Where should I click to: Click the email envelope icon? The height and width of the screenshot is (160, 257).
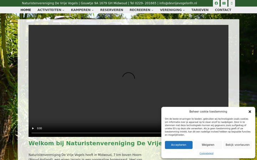point(224,3)
